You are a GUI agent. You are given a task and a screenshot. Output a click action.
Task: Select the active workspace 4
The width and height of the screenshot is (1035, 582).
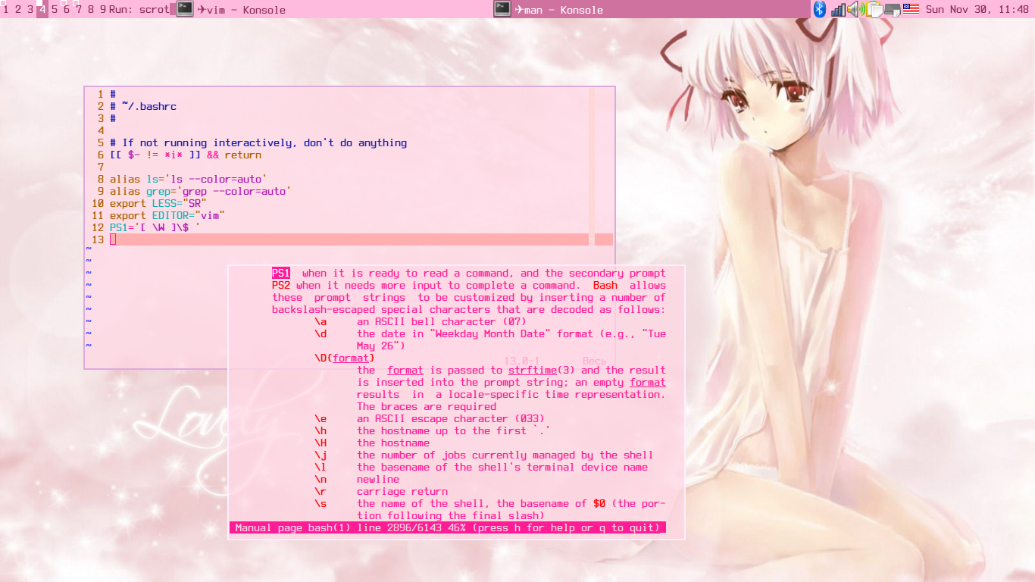coord(42,10)
